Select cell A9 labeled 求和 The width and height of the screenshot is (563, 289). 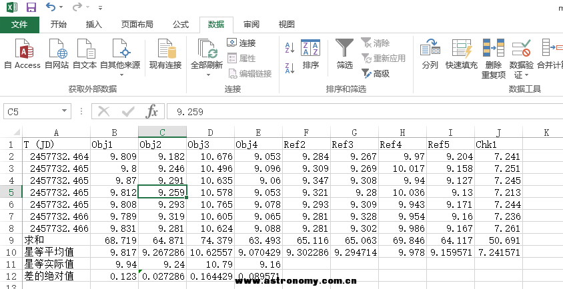(57, 240)
